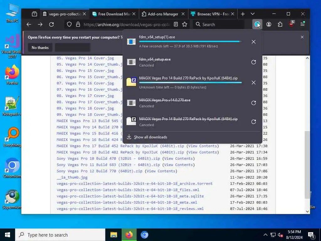Open Firefox View tab list icon
This screenshot has height=241, width=321.
tap(34, 14)
